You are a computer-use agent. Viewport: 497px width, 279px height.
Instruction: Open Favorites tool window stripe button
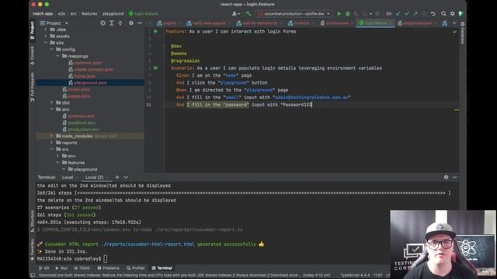(33, 250)
